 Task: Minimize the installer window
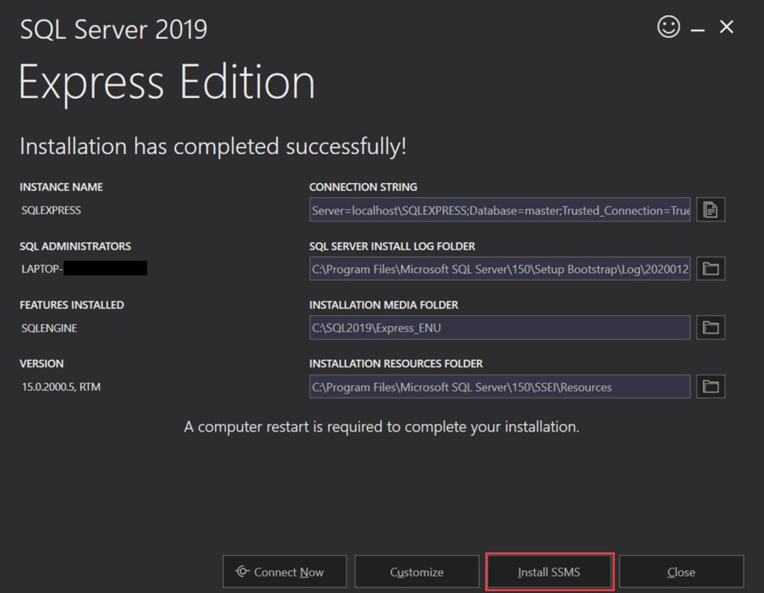click(x=698, y=28)
